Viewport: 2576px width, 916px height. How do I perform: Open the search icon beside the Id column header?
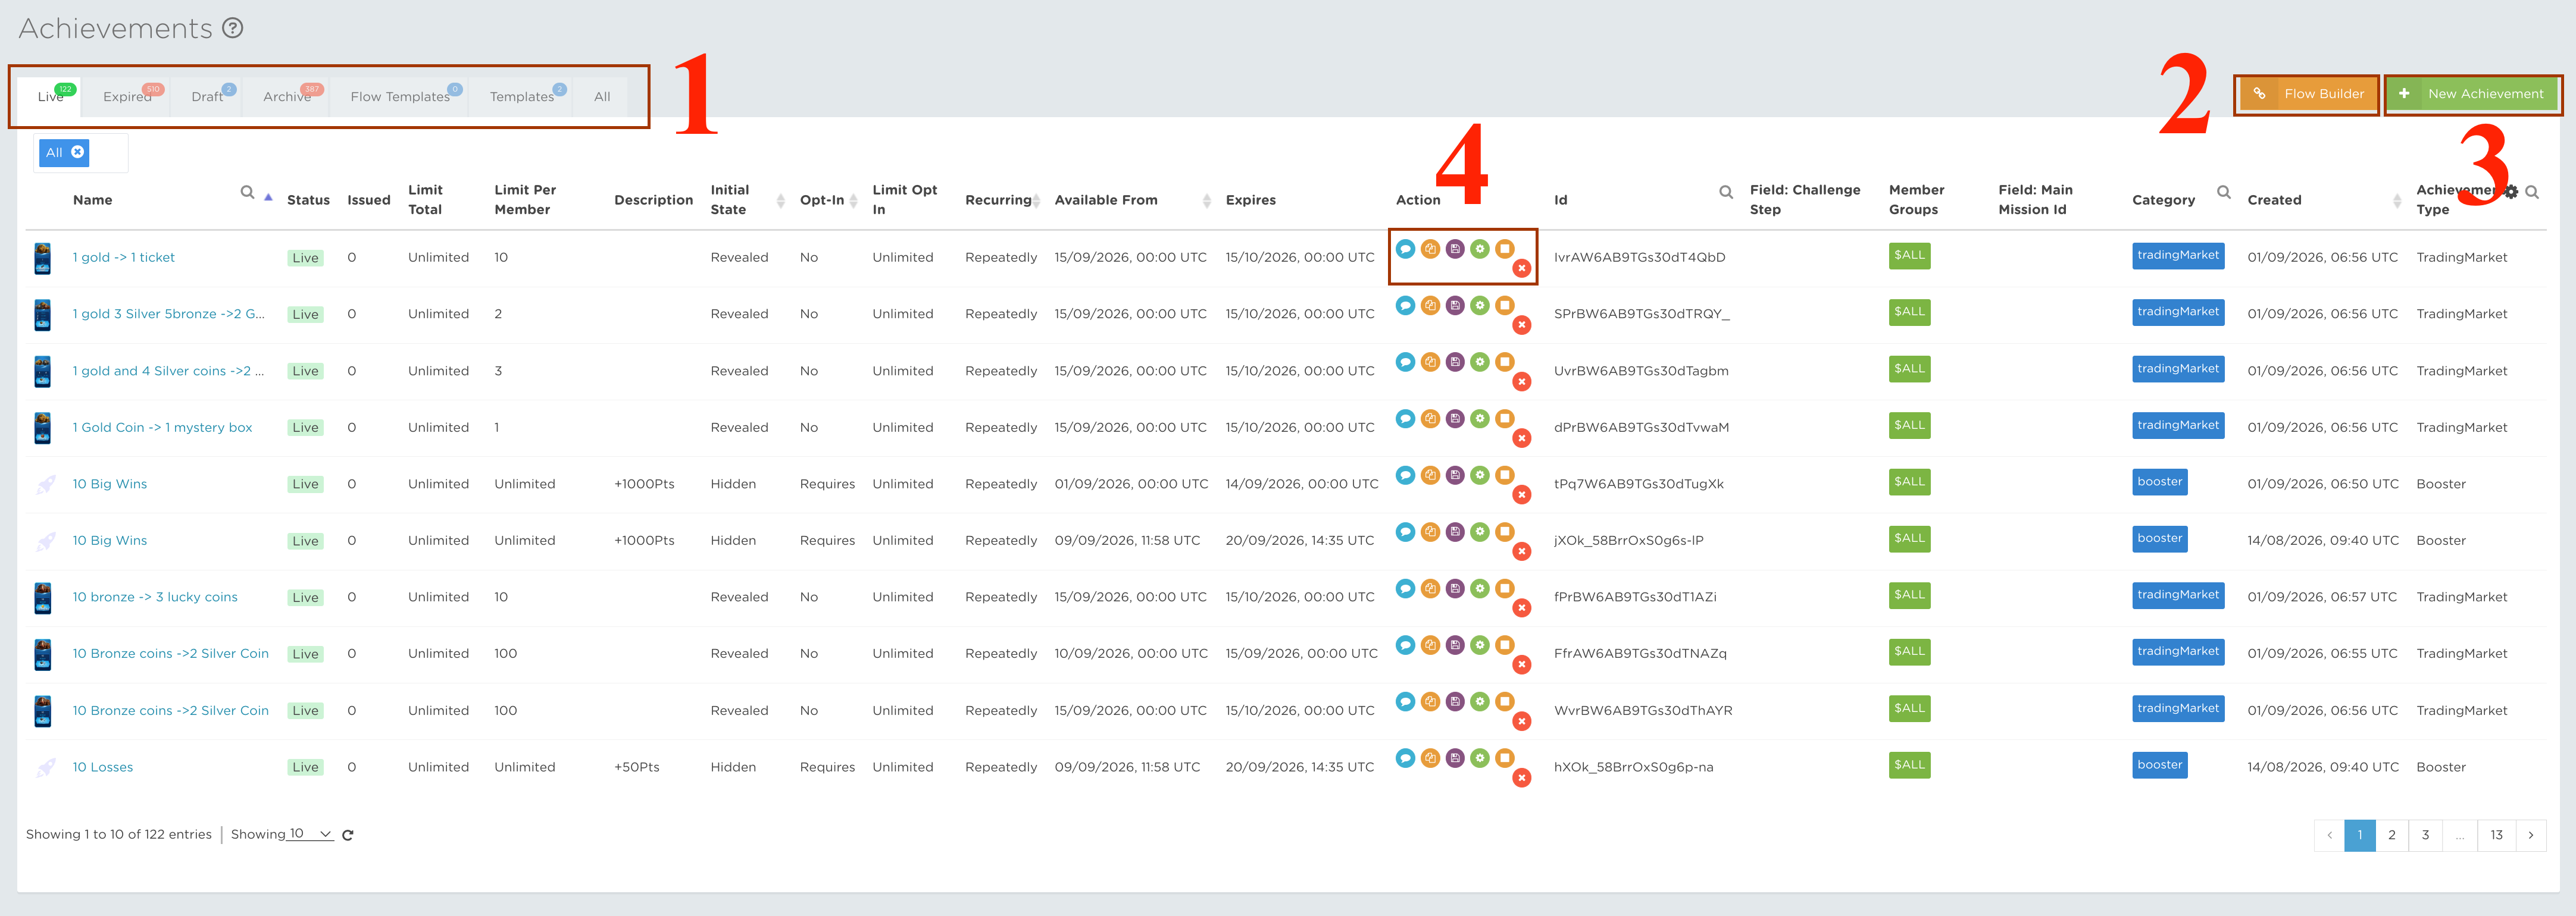pos(1726,192)
